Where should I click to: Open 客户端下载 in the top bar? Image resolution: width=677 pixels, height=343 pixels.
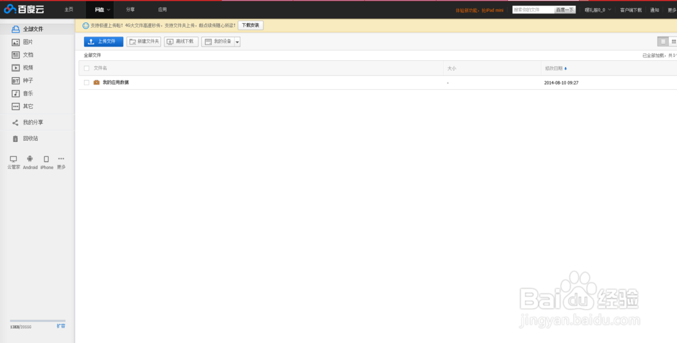tap(631, 10)
